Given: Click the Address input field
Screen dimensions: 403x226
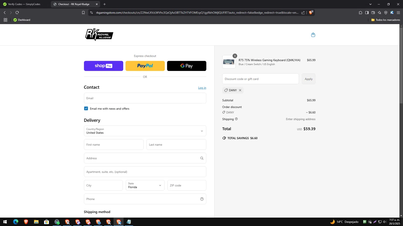Looking at the screenshot, I should click(x=145, y=158).
